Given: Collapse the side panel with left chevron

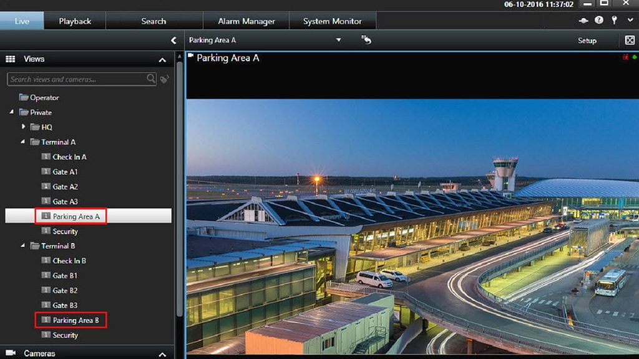Looking at the screenshot, I should click(x=173, y=41).
